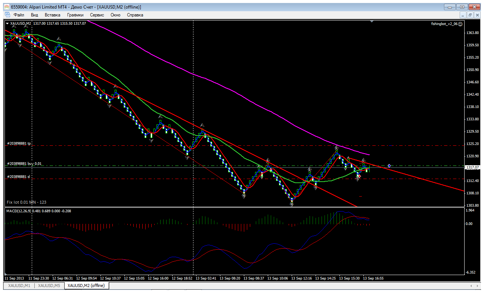Click the #203898881 tp order label
This screenshot has width=484, height=293.
coord(19,143)
